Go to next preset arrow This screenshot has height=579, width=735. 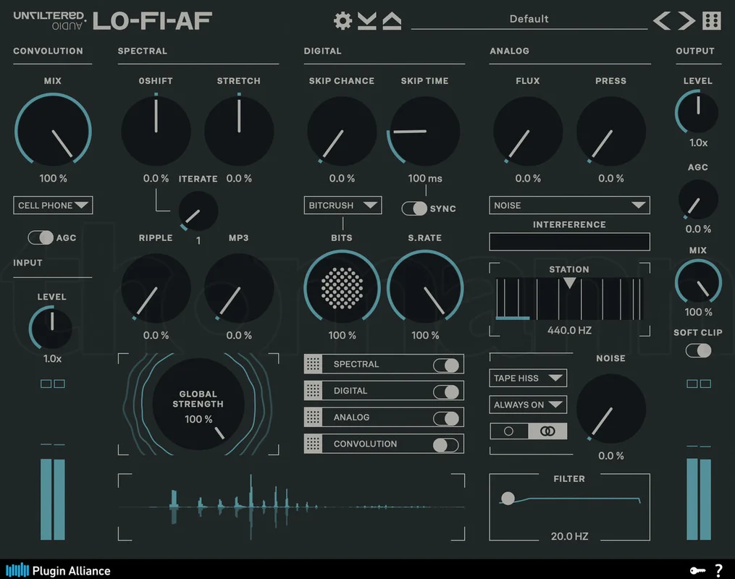[x=686, y=20]
